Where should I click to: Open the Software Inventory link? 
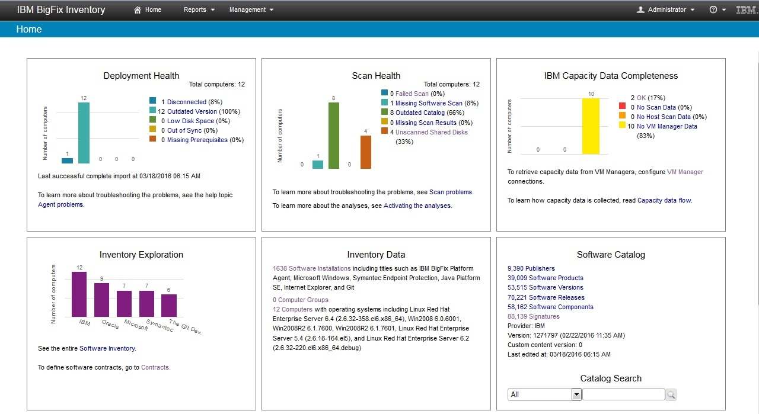coord(107,348)
